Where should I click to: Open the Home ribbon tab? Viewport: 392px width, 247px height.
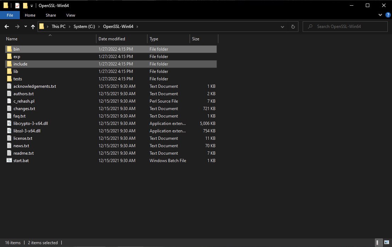tap(30, 15)
